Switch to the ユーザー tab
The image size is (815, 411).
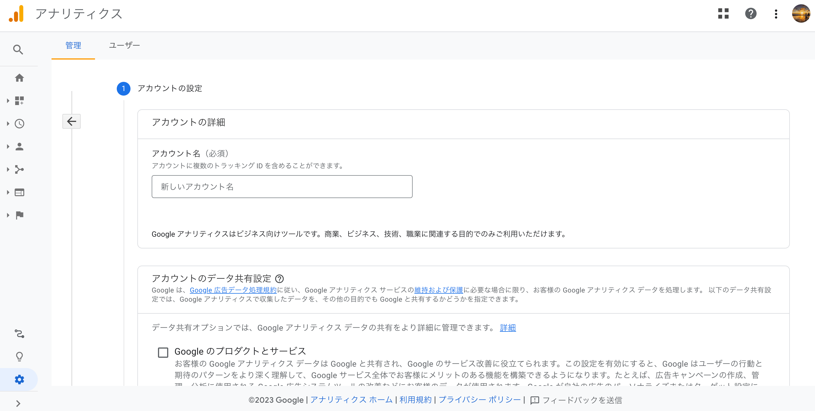tap(124, 46)
